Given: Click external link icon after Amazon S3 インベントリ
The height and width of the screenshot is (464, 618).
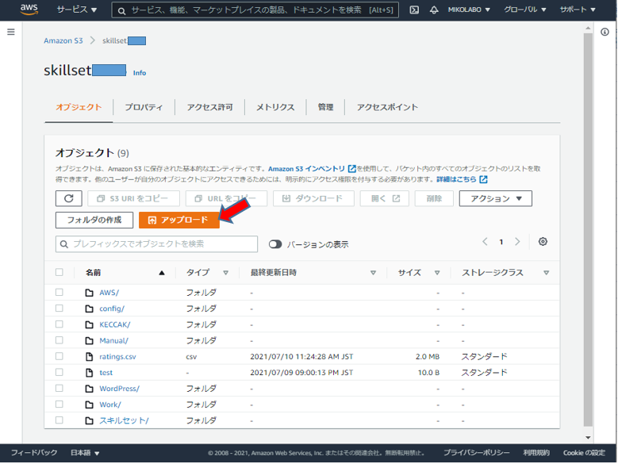Looking at the screenshot, I should click(x=352, y=169).
